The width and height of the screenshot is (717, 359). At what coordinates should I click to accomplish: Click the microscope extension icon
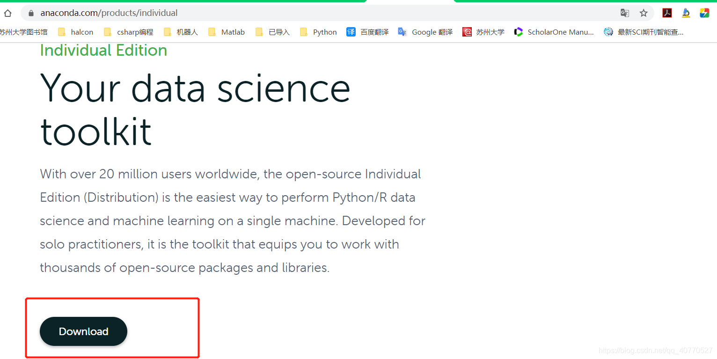click(x=686, y=13)
